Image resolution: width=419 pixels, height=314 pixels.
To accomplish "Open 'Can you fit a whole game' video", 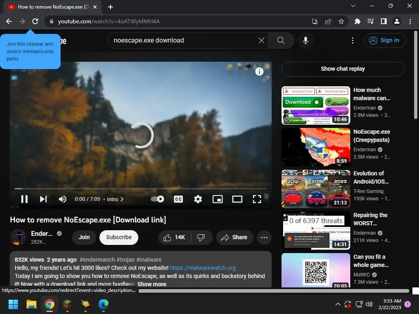I will [316, 270].
